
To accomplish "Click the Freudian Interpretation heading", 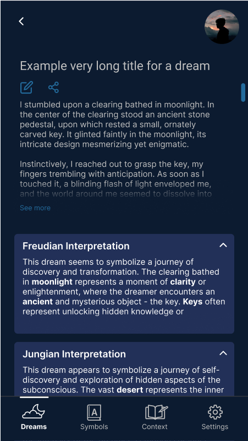I will point(76,246).
